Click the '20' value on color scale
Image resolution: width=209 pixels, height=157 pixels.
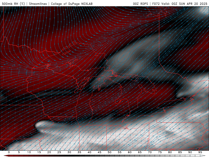pos(49,152)
